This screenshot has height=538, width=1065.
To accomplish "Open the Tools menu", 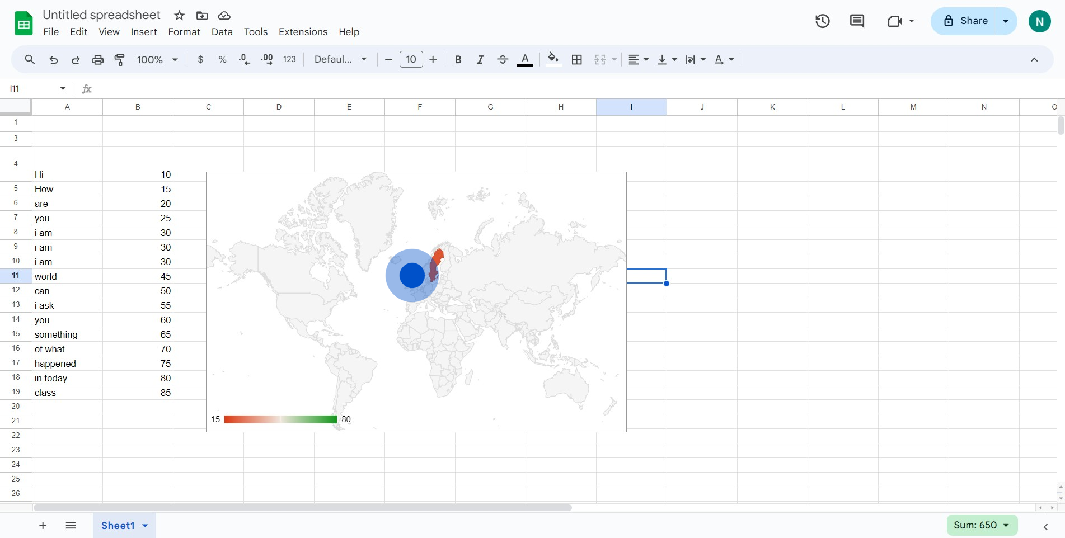I will (256, 32).
